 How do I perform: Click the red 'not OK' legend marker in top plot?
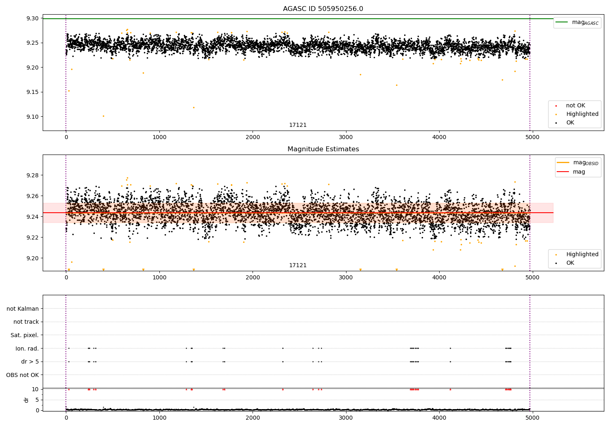click(556, 106)
